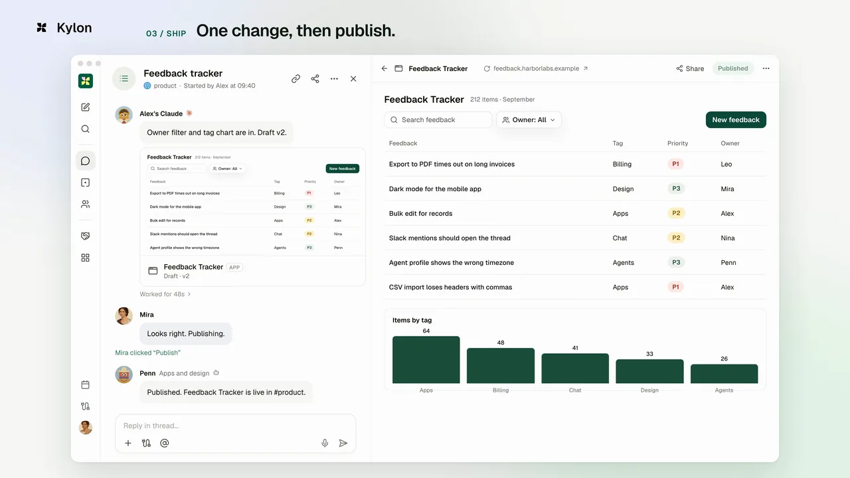Click the branch icon in reply box

pyautogui.click(x=146, y=443)
